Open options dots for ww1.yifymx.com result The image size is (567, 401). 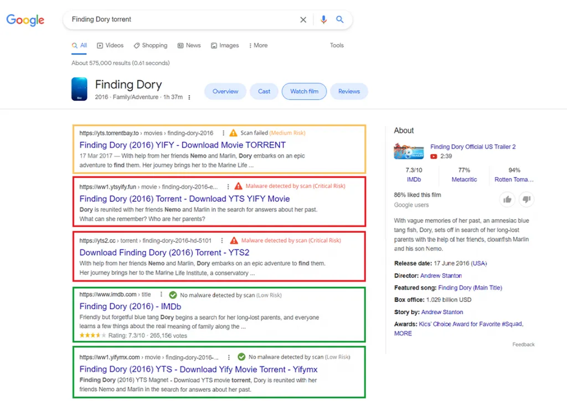[x=229, y=357]
